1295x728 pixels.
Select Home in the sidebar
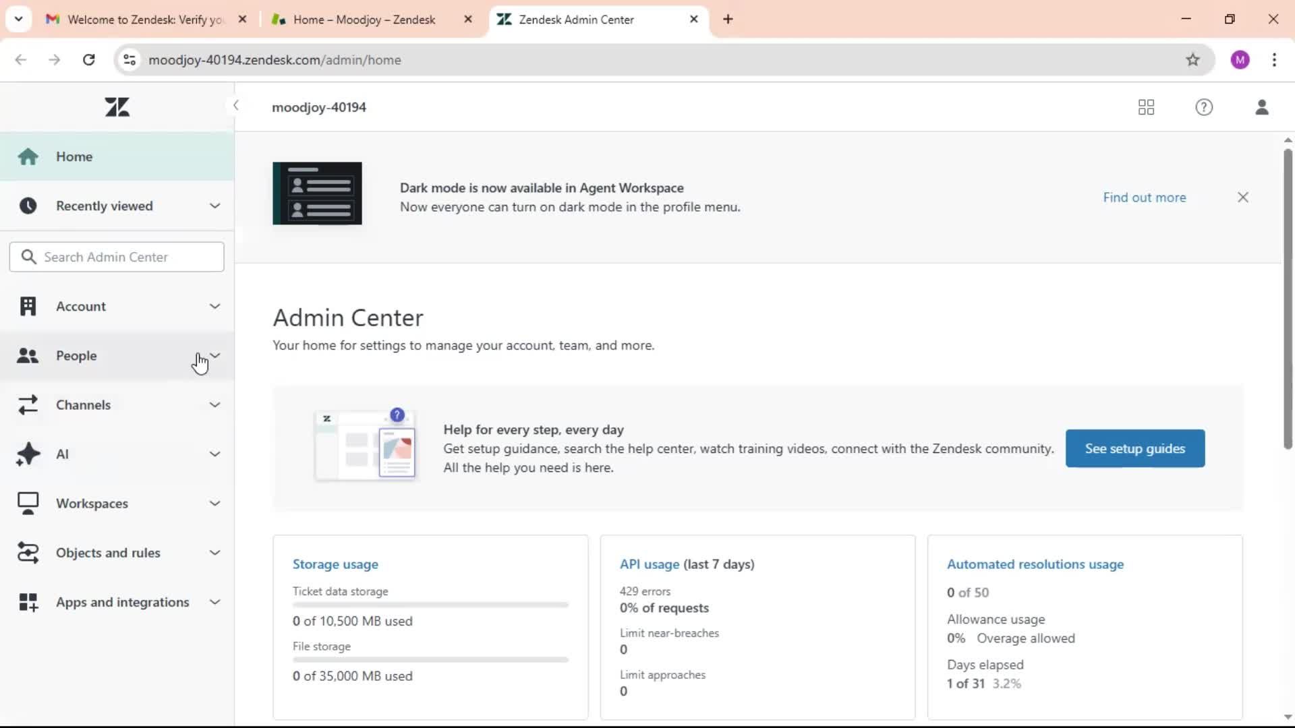[117, 156]
